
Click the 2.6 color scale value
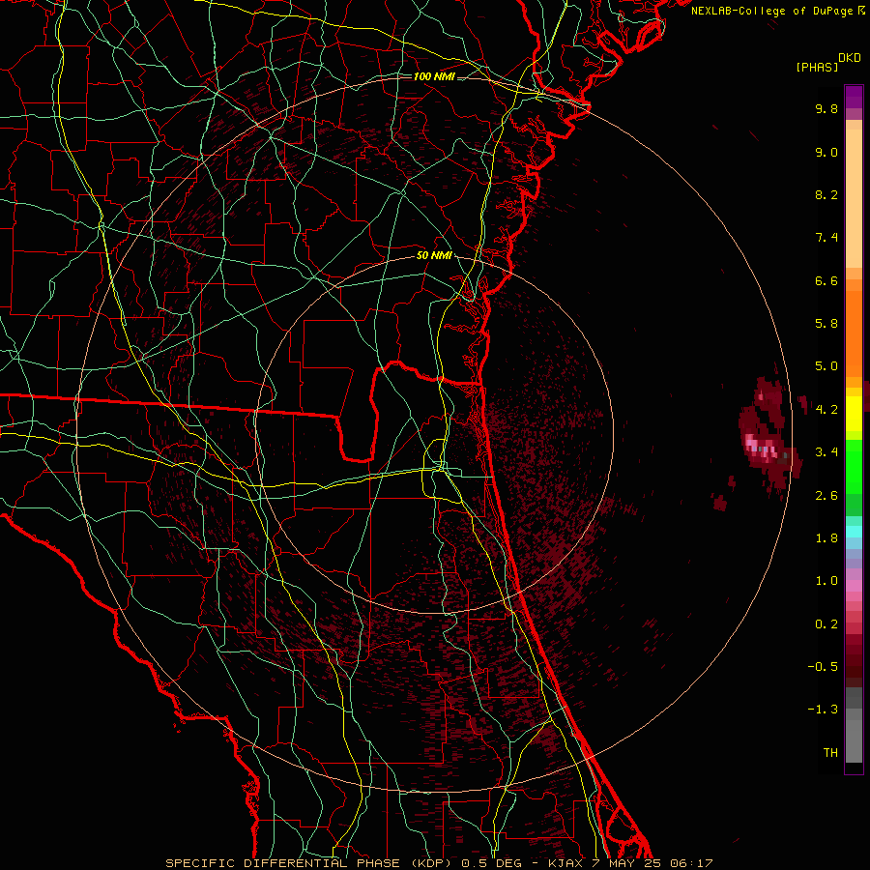coord(826,496)
